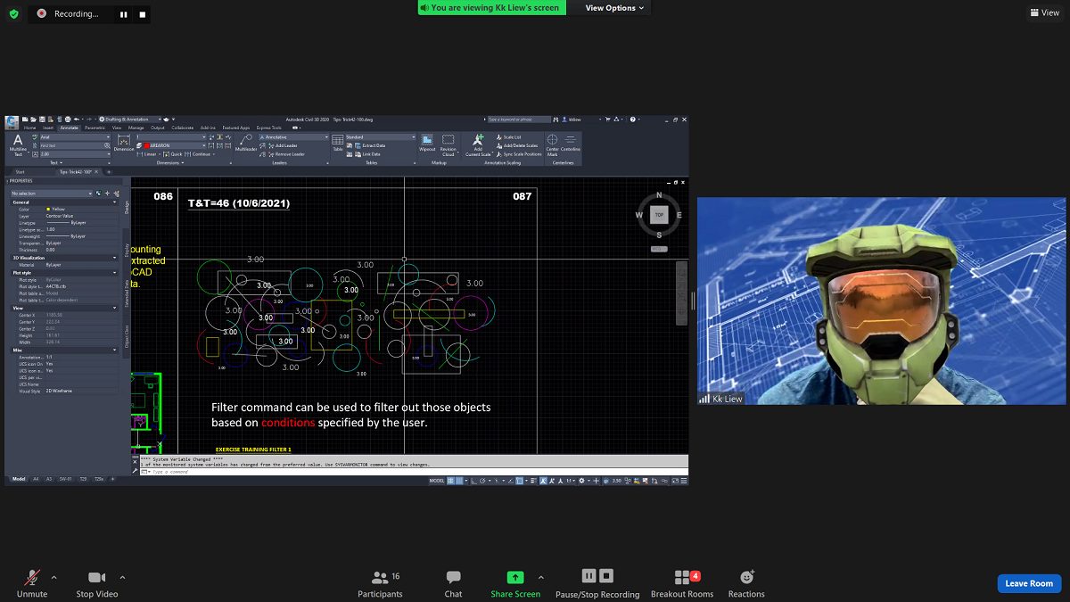
Task: Open the Parametric ribbon tab
Action: click(95, 128)
